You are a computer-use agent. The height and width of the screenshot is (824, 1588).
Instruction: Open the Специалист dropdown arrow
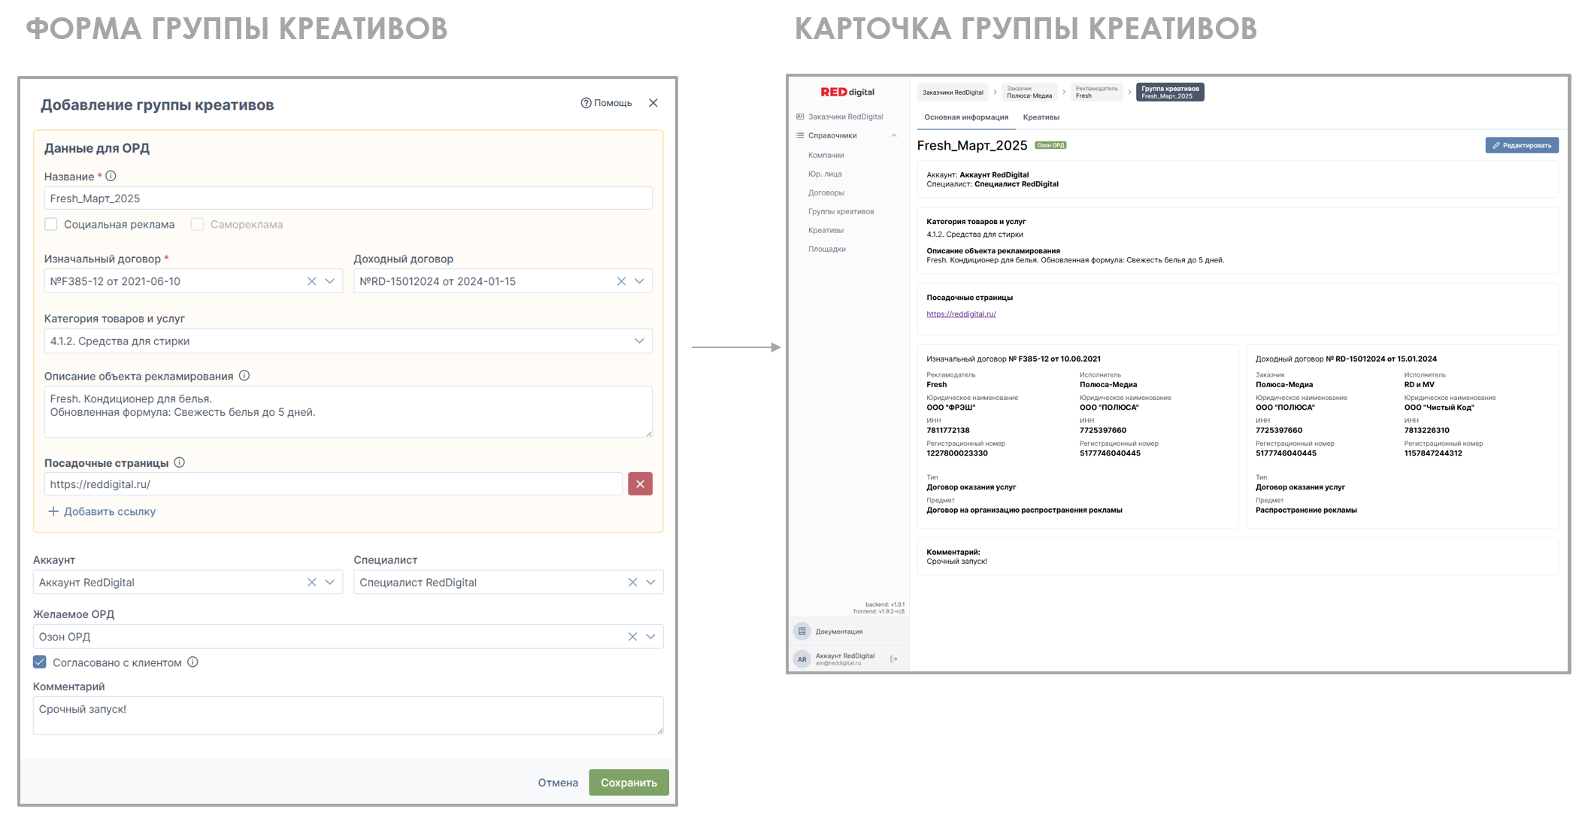(650, 583)
